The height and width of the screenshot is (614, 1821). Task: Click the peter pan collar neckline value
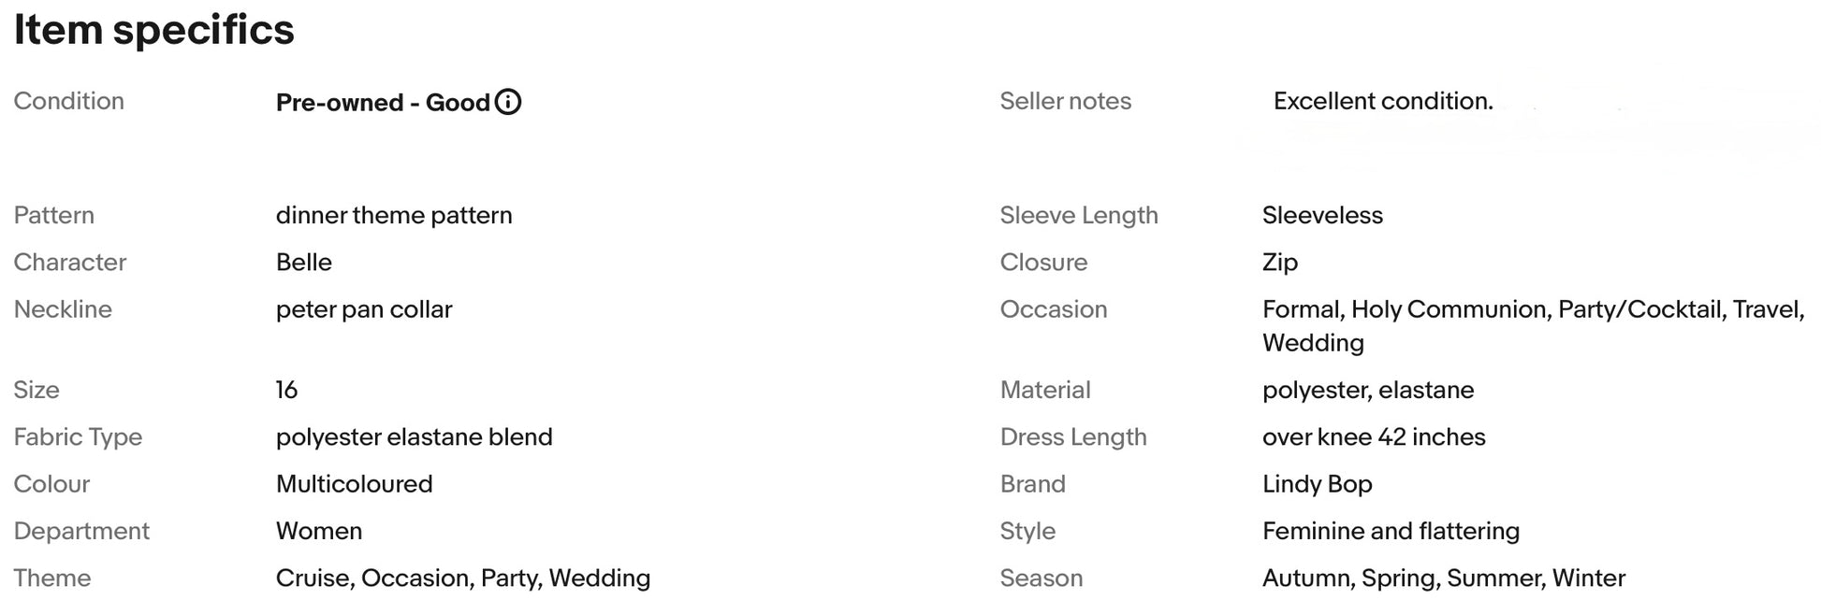point(364,309)
